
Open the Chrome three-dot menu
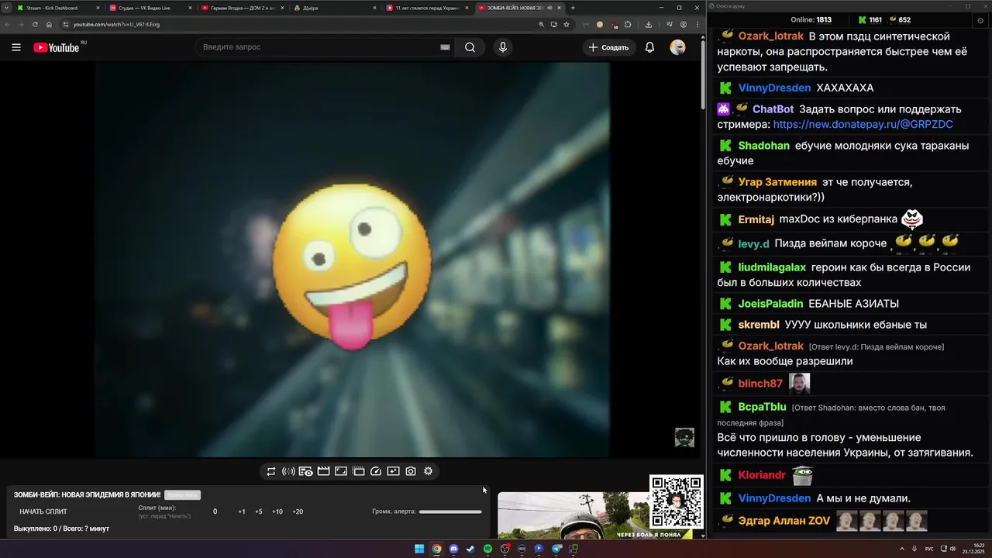coord(696,24)
